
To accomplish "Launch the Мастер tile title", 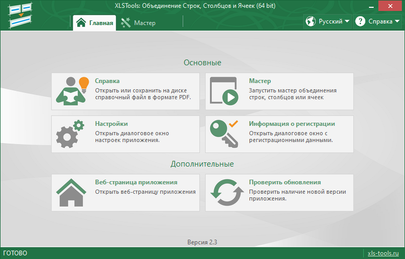I will coord(260,81).
